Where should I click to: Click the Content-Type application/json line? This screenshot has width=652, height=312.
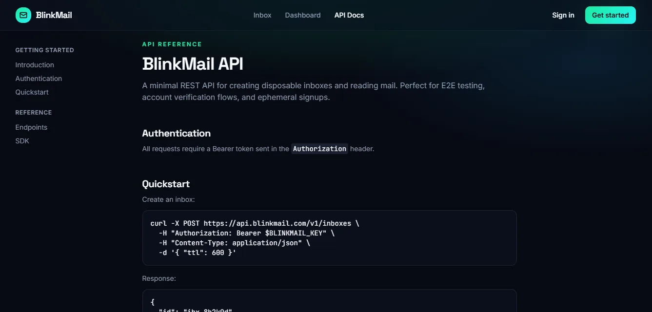tap(235, 243)
